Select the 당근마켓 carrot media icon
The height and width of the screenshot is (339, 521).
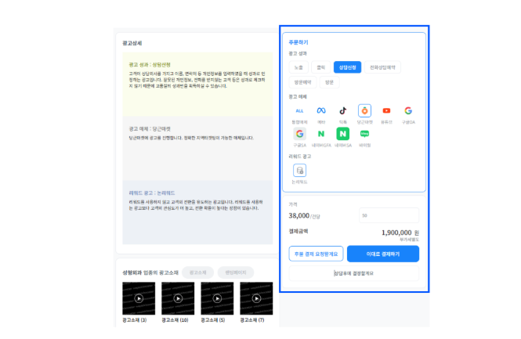click(364, 111)
